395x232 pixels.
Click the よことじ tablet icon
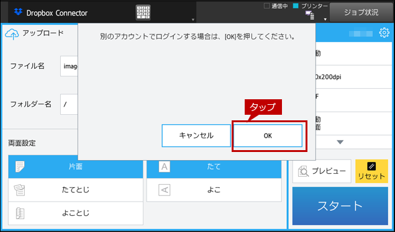pyautogui.click(x=20, y=213)
